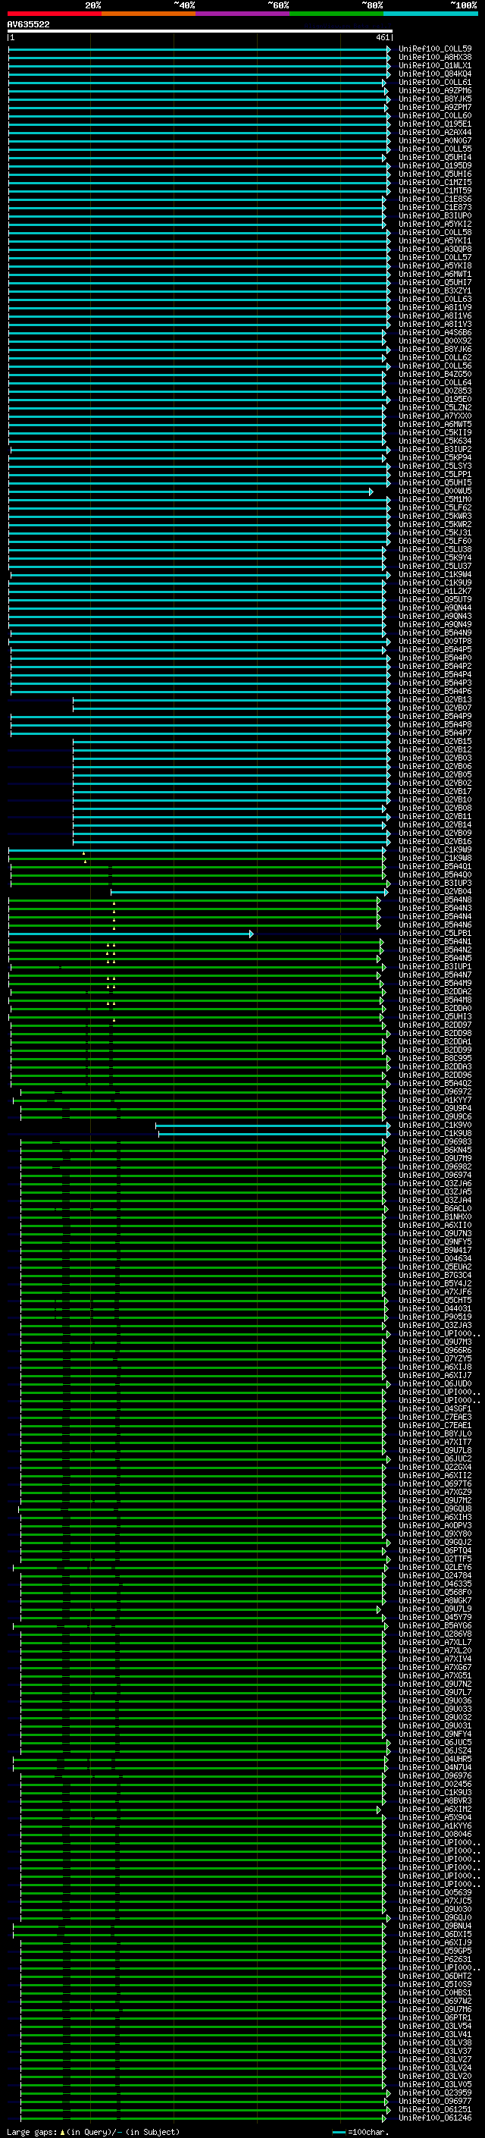Click the query label AV635522
The height and width of the screenshot is (2138, 485).
click(28, 24)
